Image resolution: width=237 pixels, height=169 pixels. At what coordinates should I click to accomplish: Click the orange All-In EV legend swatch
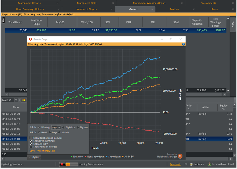(123, 156)
